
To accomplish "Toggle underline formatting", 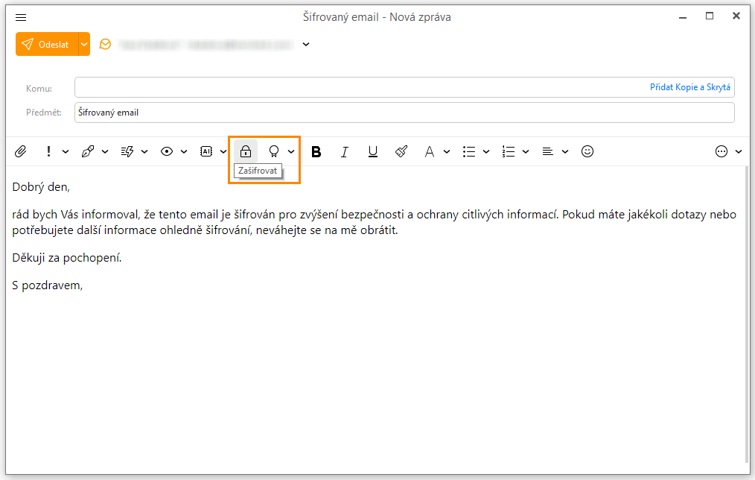I will pyautogui.click(x=373, y=151).
